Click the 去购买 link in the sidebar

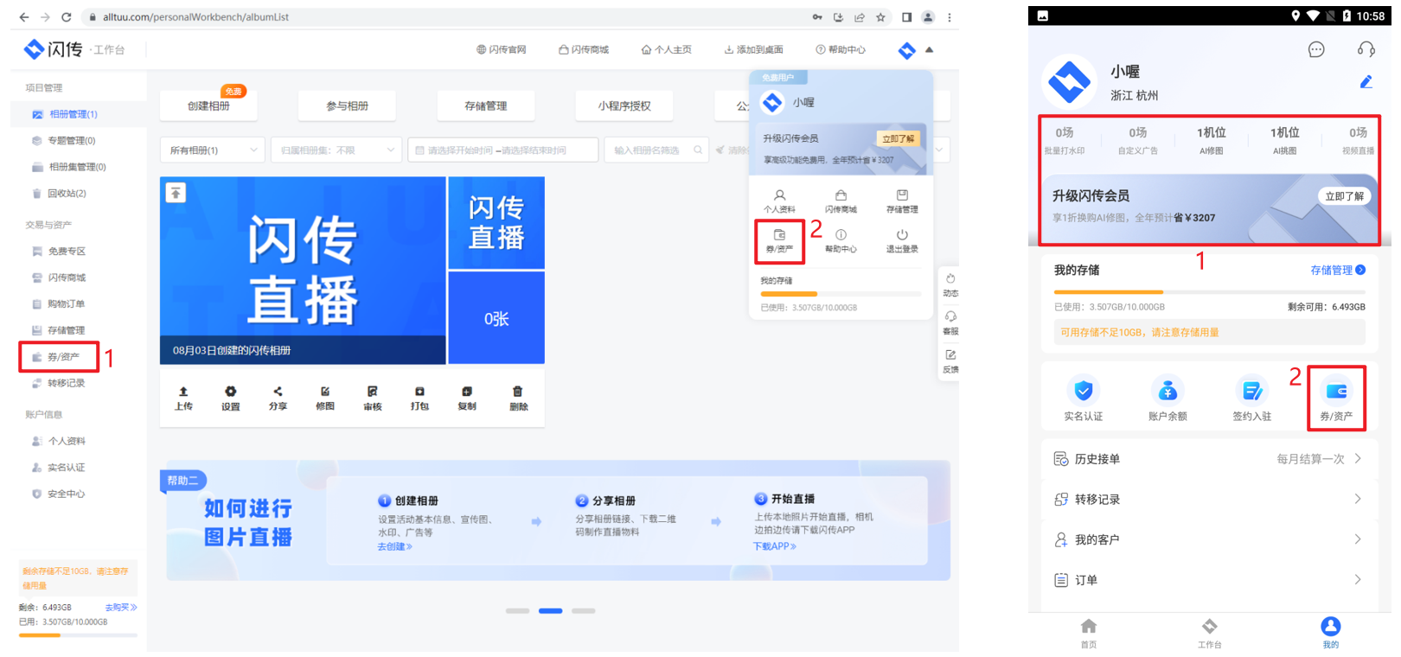coord(121,607)
